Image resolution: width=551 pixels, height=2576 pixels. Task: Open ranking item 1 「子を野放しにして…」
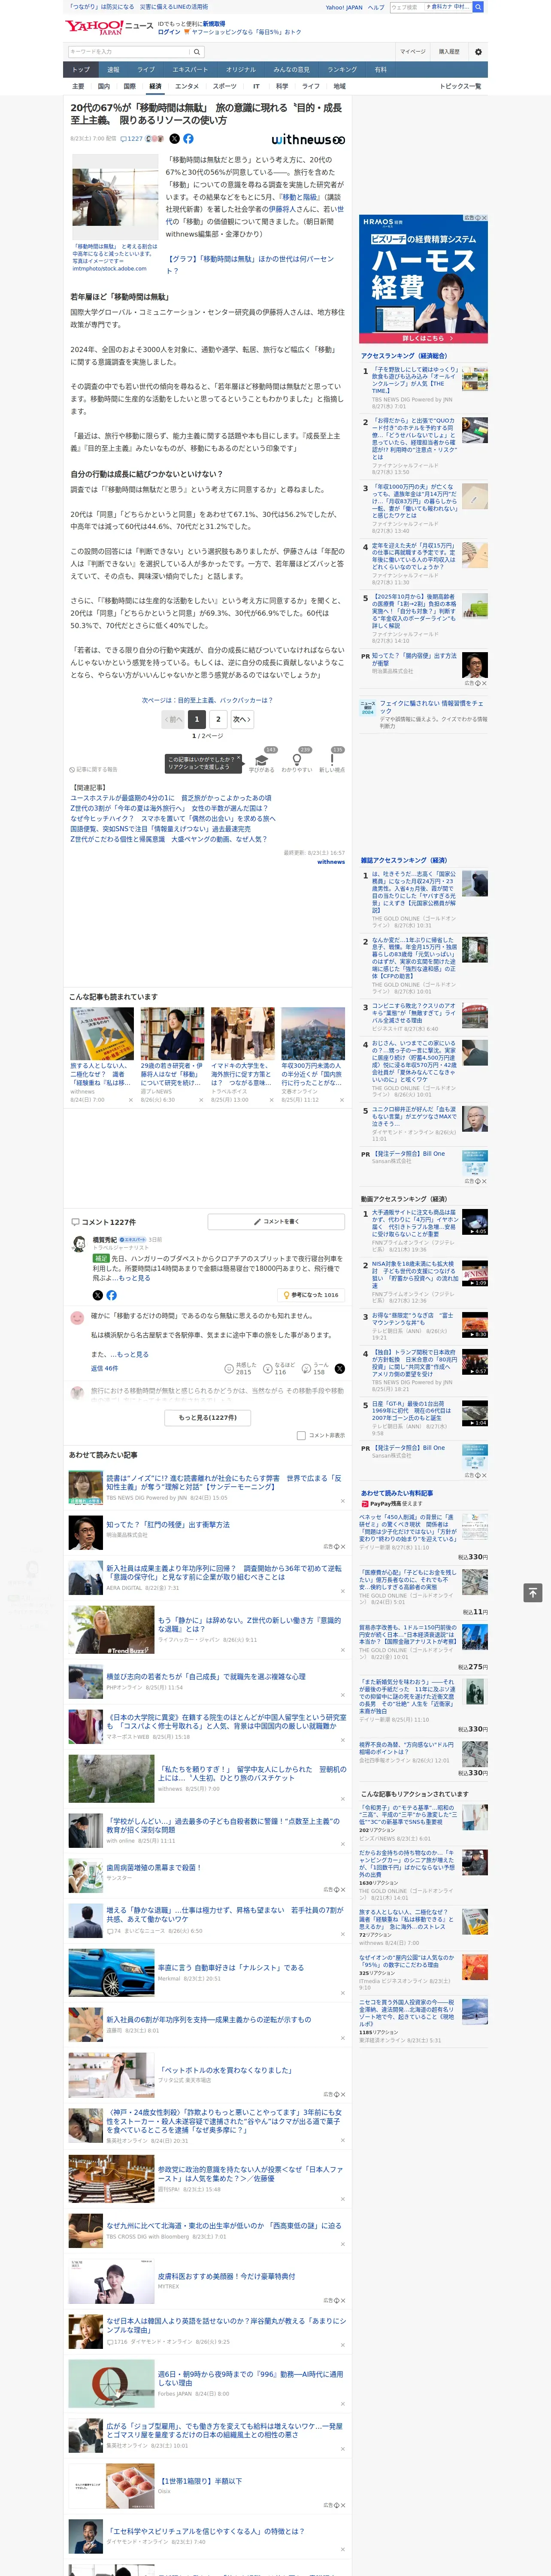point(415,380)
